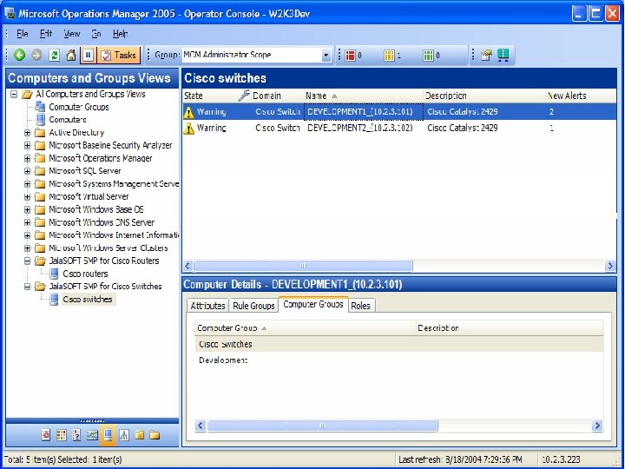Image resolution: width=625 pixels, height=469 pixels.
Task: Collapse JalaSOFT SMP for Cisco Switches
Action: click(x=27, y=287)
